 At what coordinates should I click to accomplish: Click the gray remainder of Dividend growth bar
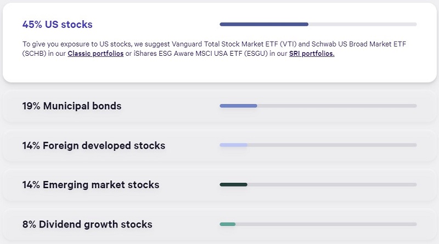click(x=326, y=224)
